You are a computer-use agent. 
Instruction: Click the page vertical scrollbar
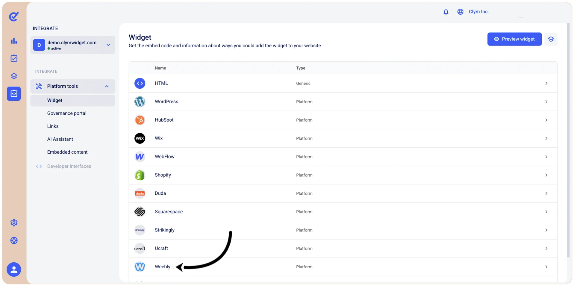[x=568, y=140]
